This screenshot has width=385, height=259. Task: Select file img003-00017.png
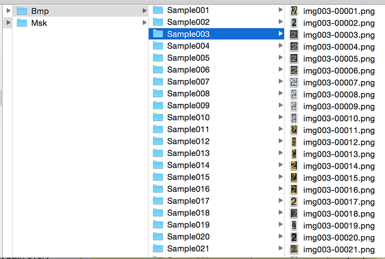tap(339, 202)
